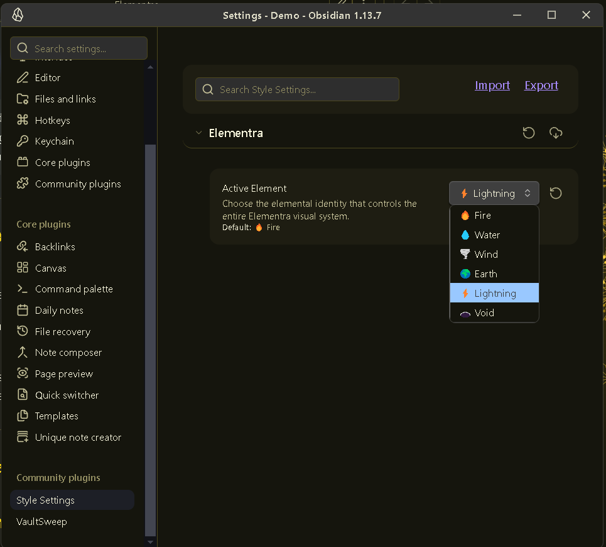The height and width of the screenshot is (547, 606).
Task: Open Style Settings plugin tab
Action: click(x=72, y=500)
